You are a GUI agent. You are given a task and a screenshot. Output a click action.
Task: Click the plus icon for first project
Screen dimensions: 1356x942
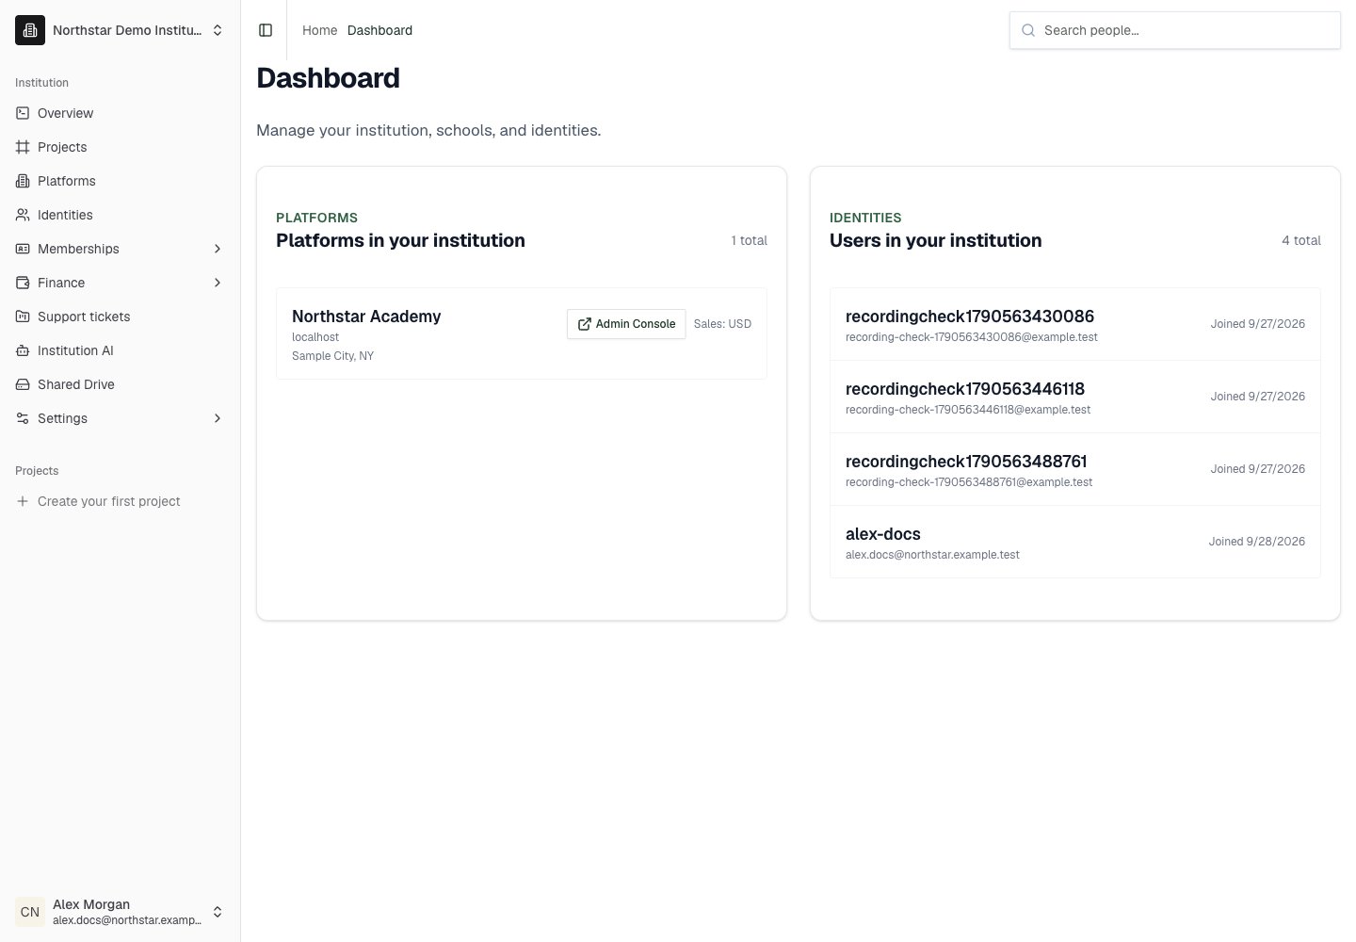pyautogui.click(x=23, y=501)
